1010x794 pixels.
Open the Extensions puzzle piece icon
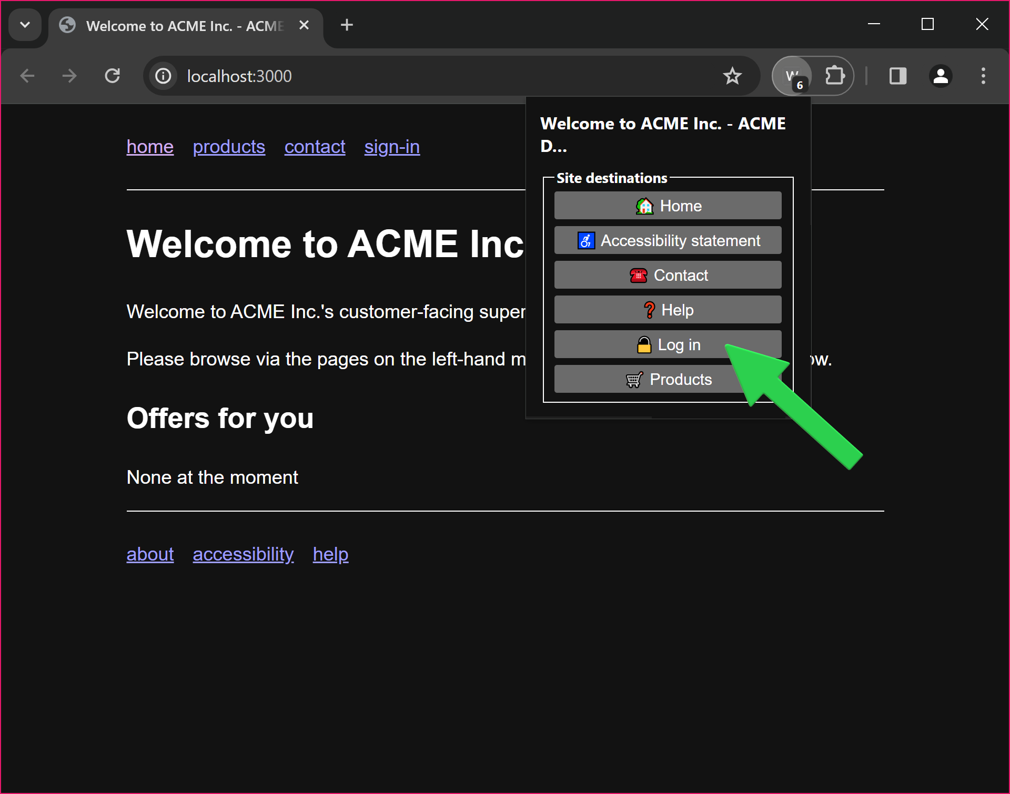pyautogui.click(x=834, y=76)
